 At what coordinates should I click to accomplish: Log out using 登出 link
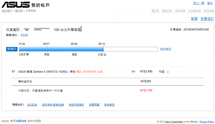(x=210, y=3)
